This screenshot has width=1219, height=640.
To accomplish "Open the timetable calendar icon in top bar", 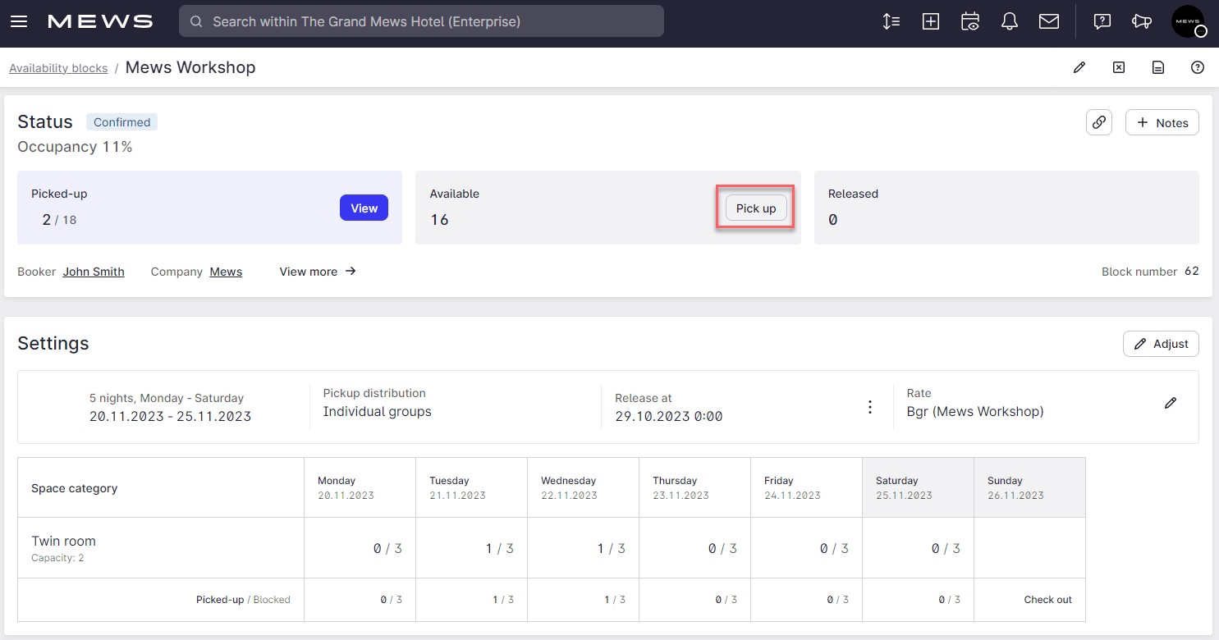I will [969, 21].
